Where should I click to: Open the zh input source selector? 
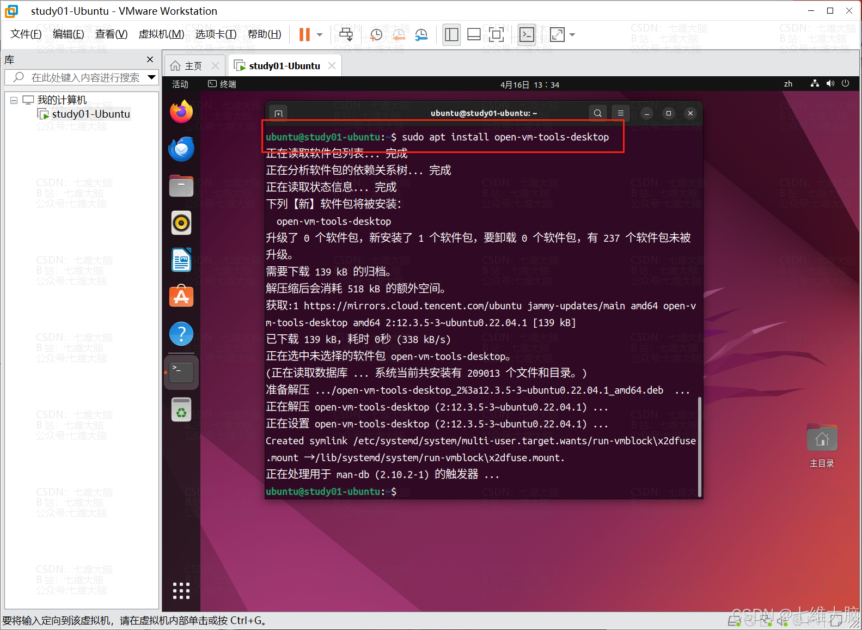pyautogui.click(x=788, y=84)
